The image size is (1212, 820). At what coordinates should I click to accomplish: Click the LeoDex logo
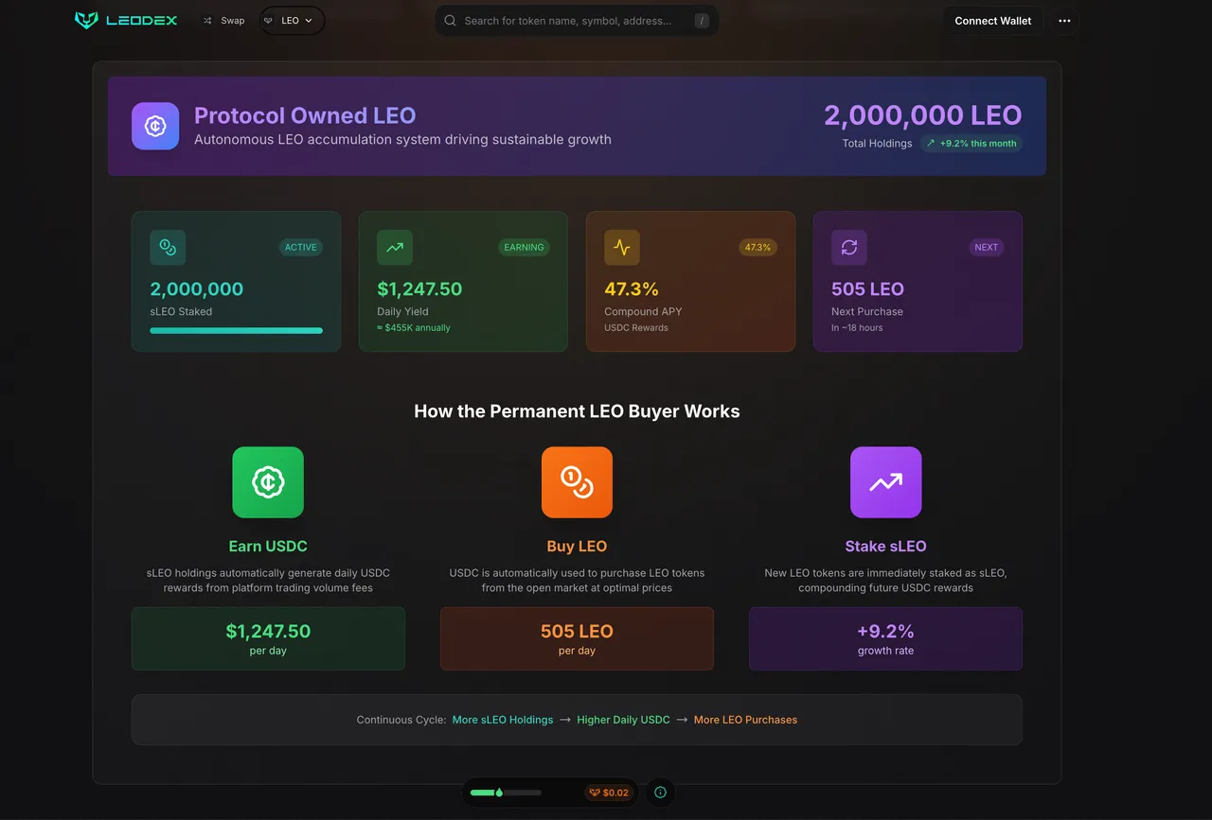pos(126,20)
